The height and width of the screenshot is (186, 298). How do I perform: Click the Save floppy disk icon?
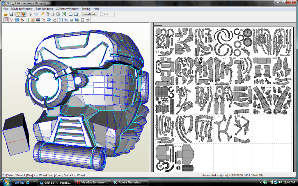tap(11, 14)
